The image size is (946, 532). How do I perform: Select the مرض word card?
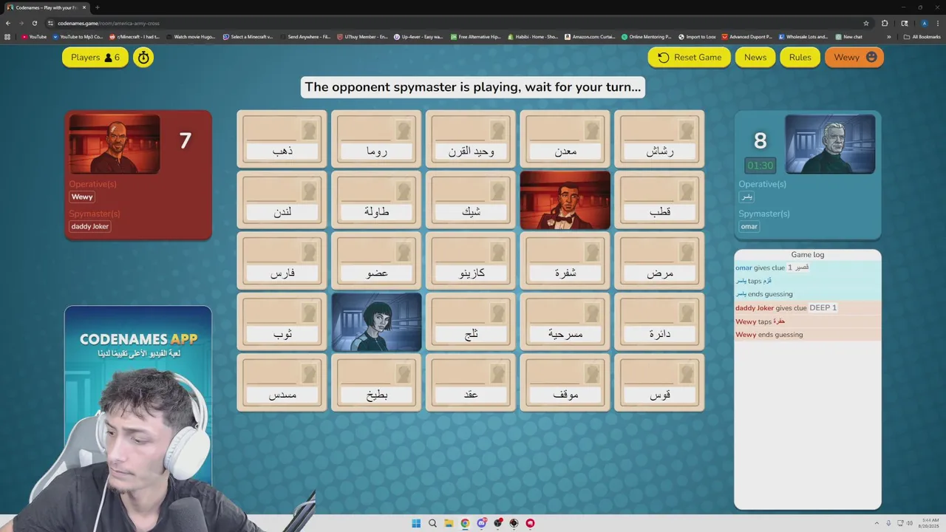pos(659,261)
